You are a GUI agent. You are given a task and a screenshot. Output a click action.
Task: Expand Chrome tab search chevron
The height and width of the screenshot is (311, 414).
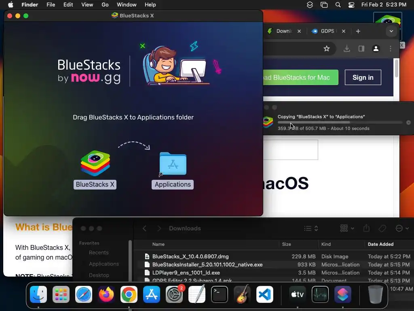pos(391,31)
